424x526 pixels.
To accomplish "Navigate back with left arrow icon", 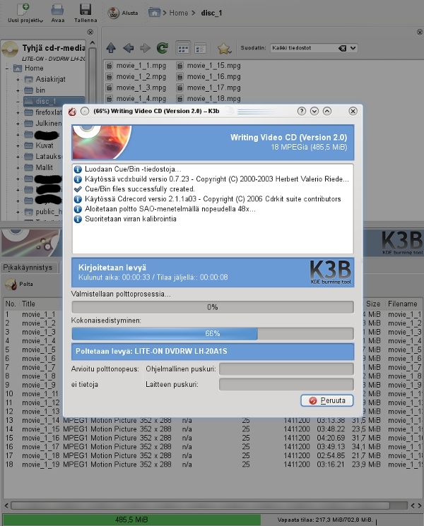I will click(128, 48).
